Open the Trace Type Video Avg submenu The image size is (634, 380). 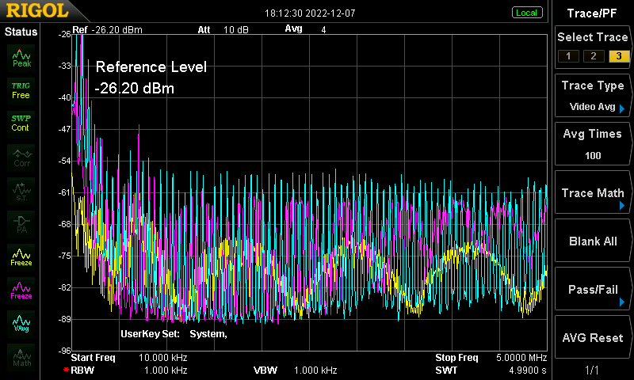tap(592, 96)
